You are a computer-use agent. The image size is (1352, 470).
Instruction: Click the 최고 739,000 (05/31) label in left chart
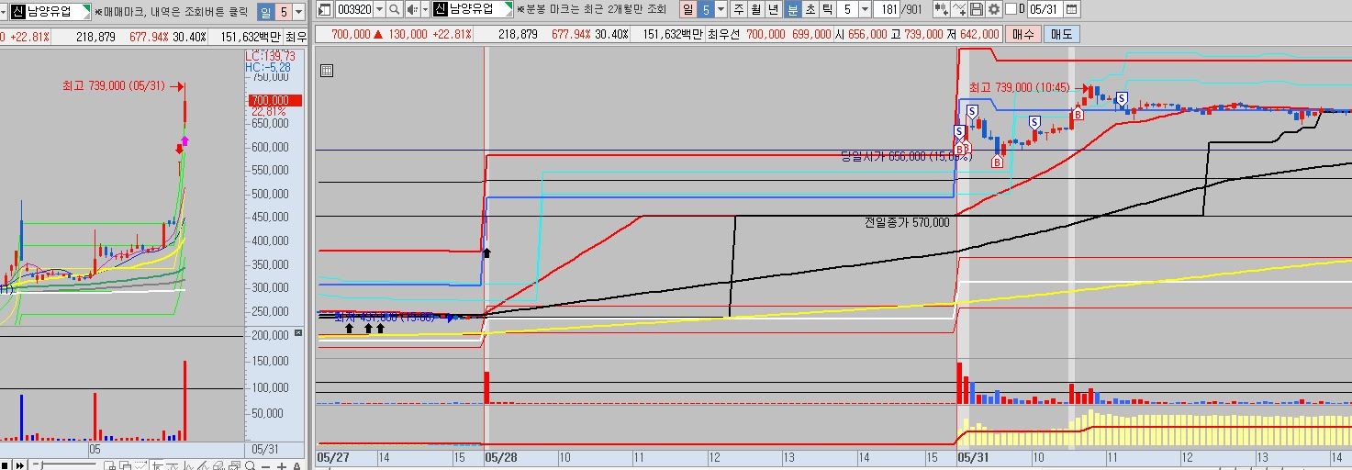click(114, 85)
